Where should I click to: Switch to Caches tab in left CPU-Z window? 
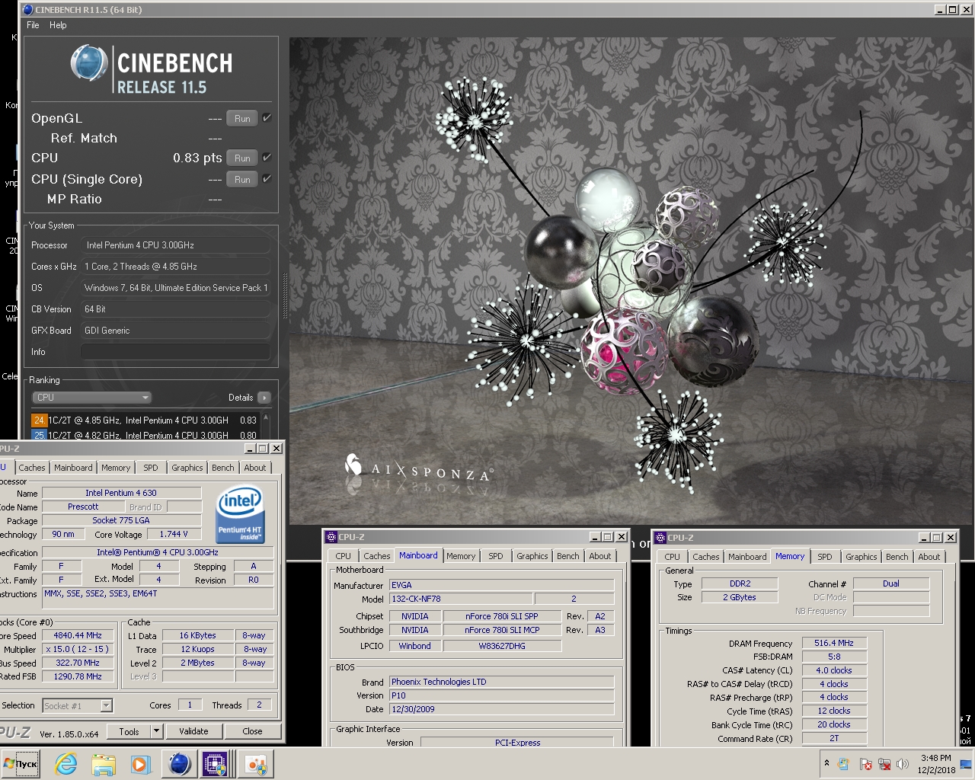[32, 468]
